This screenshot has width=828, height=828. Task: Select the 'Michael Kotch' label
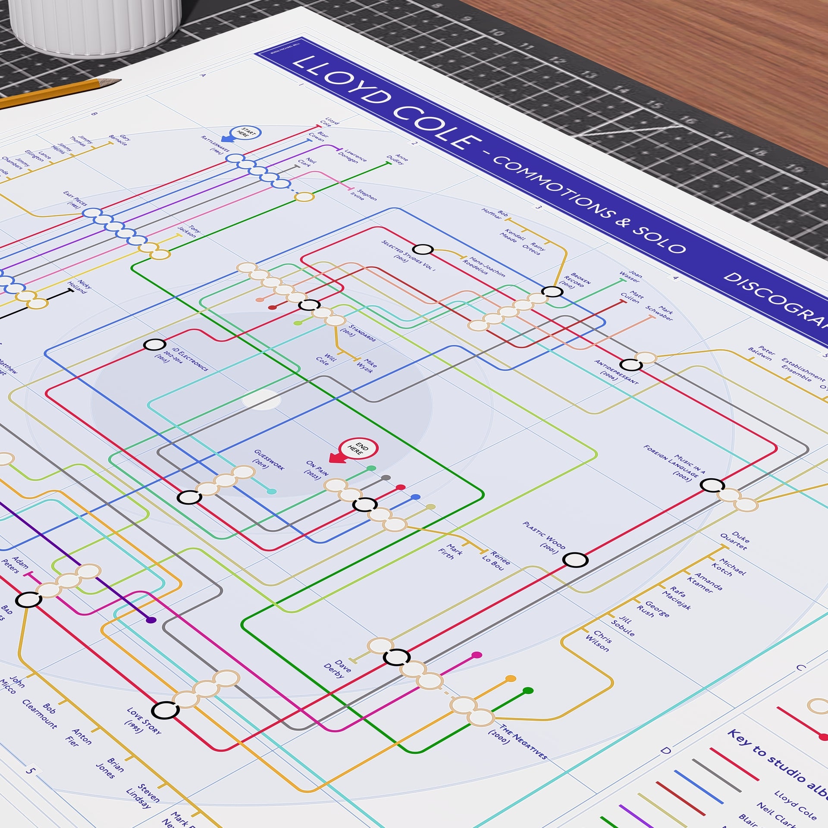[728, 567]
